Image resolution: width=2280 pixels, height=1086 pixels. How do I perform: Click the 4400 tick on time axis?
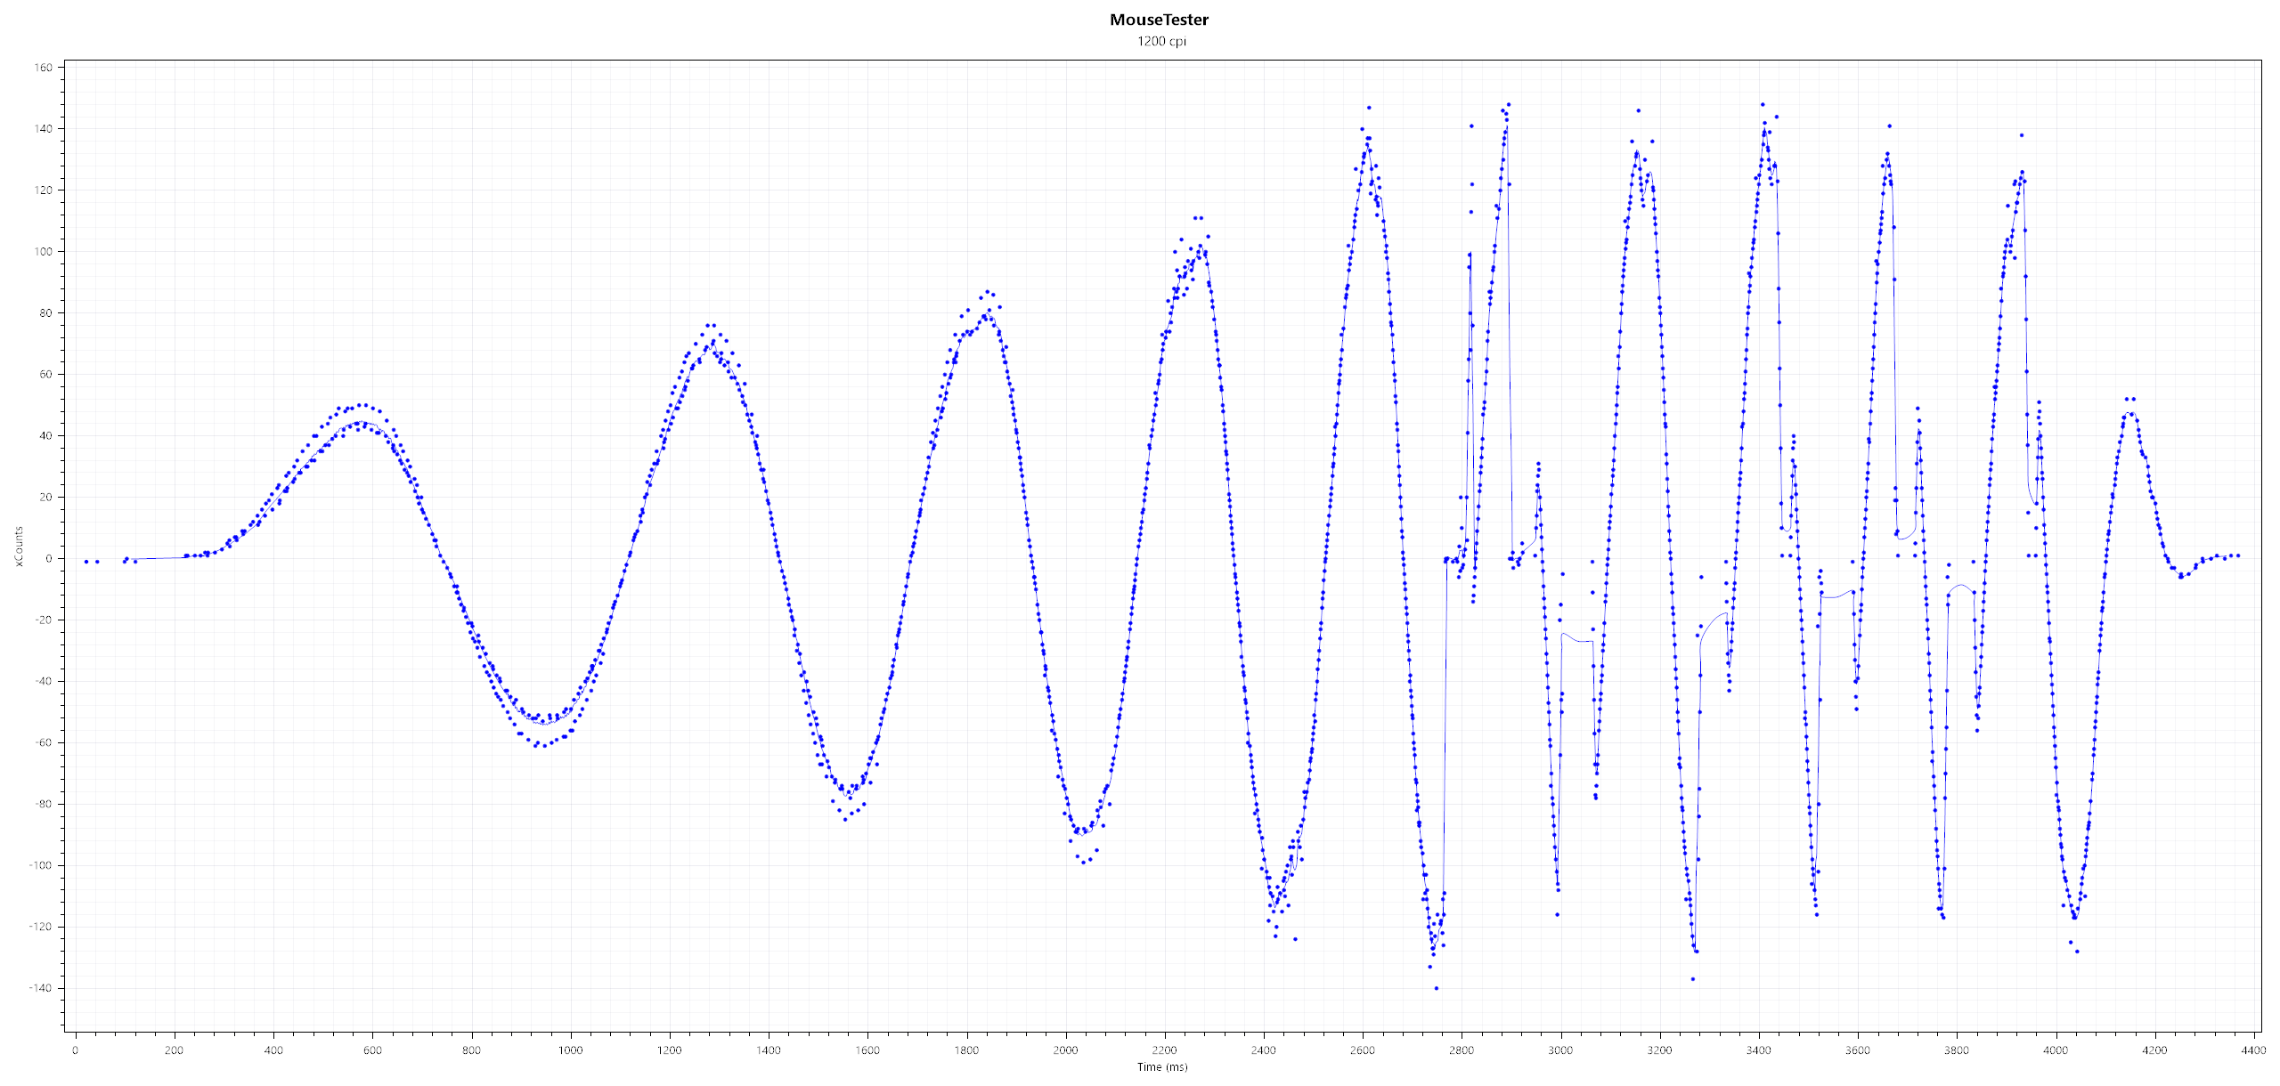point(2253,1050)
